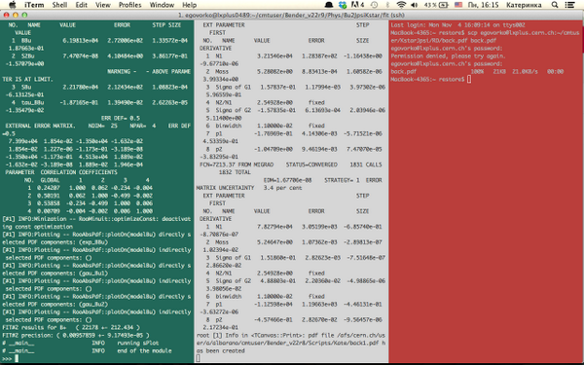584x365 pixels.
Task: Open the Help menu
Action: [x=189, y=5]
